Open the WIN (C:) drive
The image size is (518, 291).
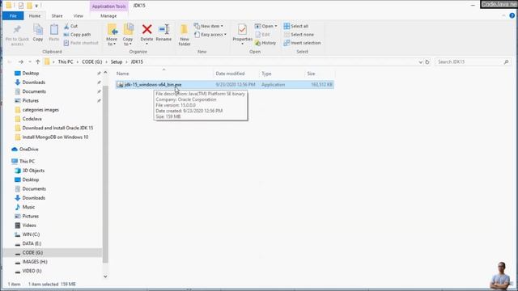tap(31, 234)
